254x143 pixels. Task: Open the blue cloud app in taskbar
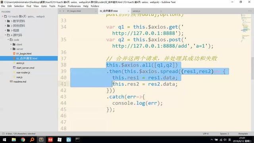click(69, 139)
